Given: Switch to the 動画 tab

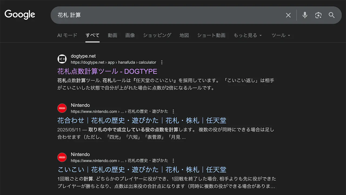Looking at the screenshot, I should (112, 35).
